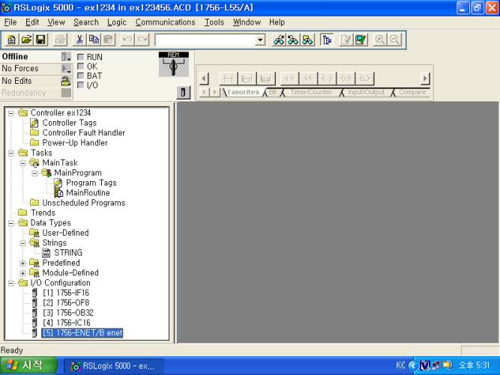Open the search combo box dropdown arrow
The width and height of the screenshot is (500, 375).
click(x=259, y=38)
